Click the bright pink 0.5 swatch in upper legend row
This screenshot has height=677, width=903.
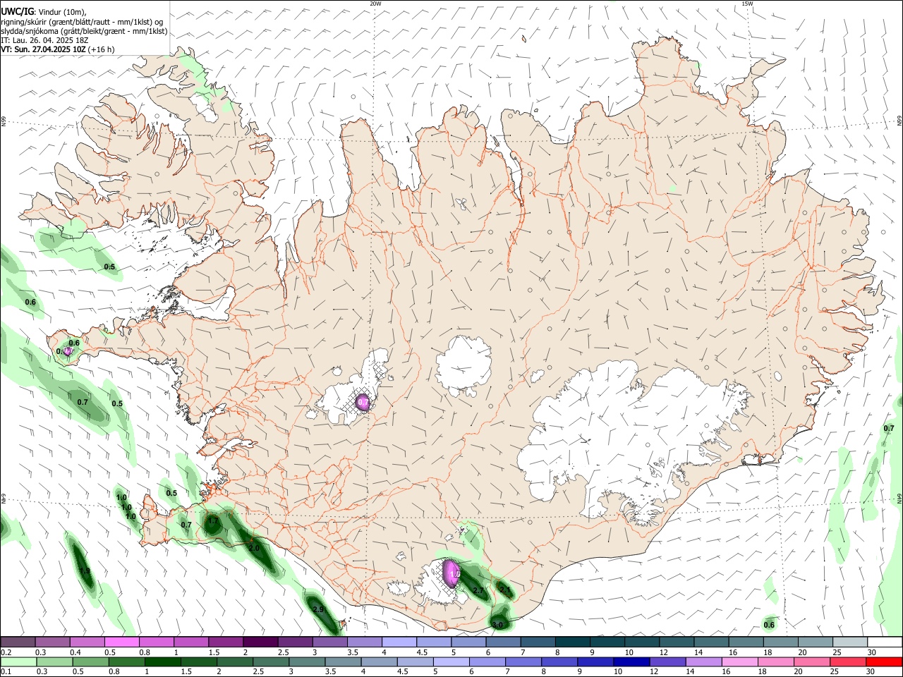[121, 642]
